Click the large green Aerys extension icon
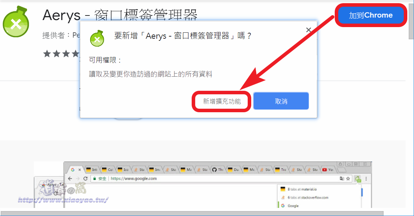 pyautogui.click(x=16, y=22)
